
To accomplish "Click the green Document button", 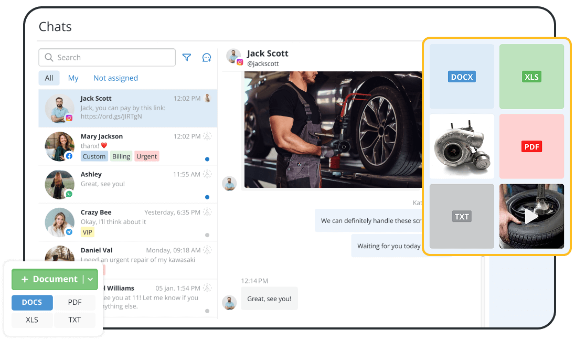I will 50,279.
